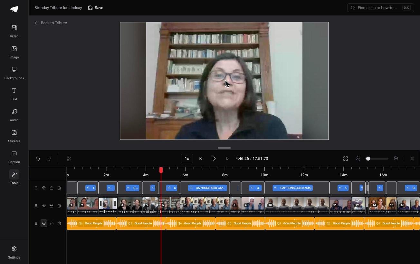This screenshot has height=264, width=420.
Task: Delete the Good People audio track
Action: point(59,223)
